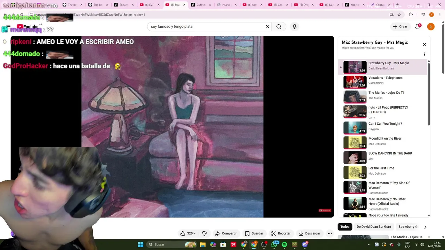This screenshot has width=445, height=250.
Task: Show hidden system tray icons
Action: [x=370, y=244]
